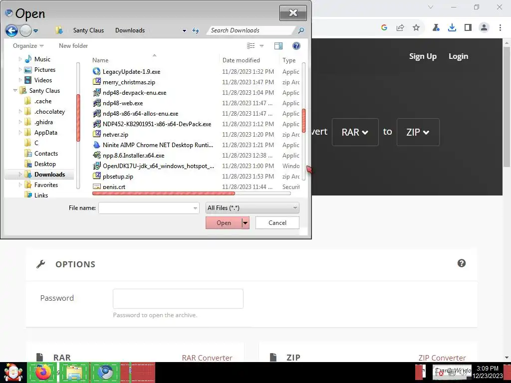Expand the Downloads tree node
This screenshot has height=383, width=511.
[x=20, y=175]
